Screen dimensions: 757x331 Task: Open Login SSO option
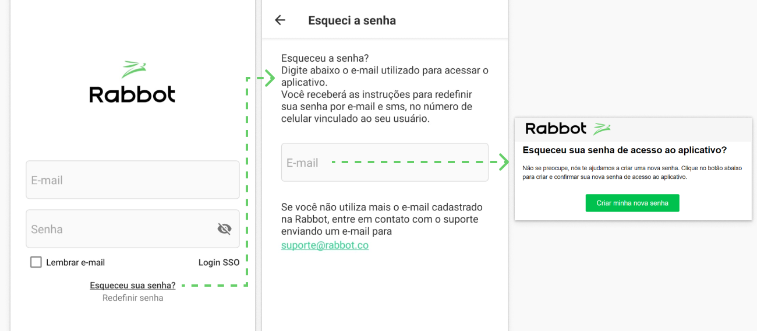pos(219,262)
